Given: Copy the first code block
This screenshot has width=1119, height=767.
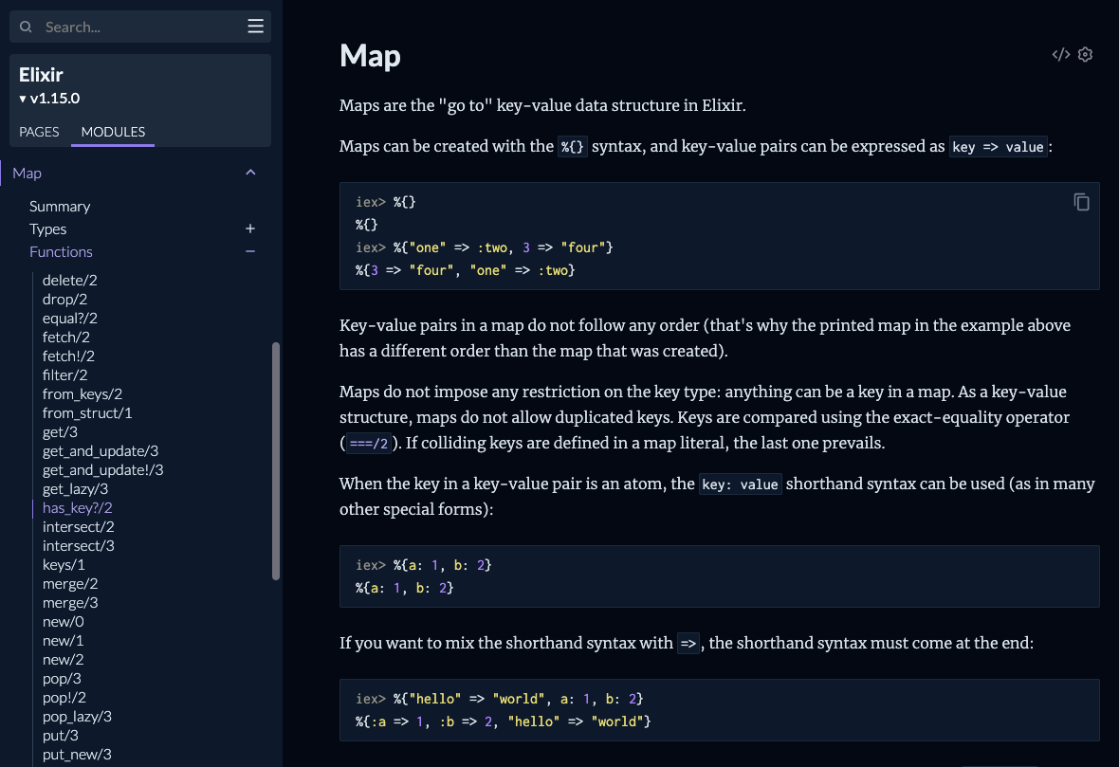Looking at the screenshot, I should (x=1081, y=202).
